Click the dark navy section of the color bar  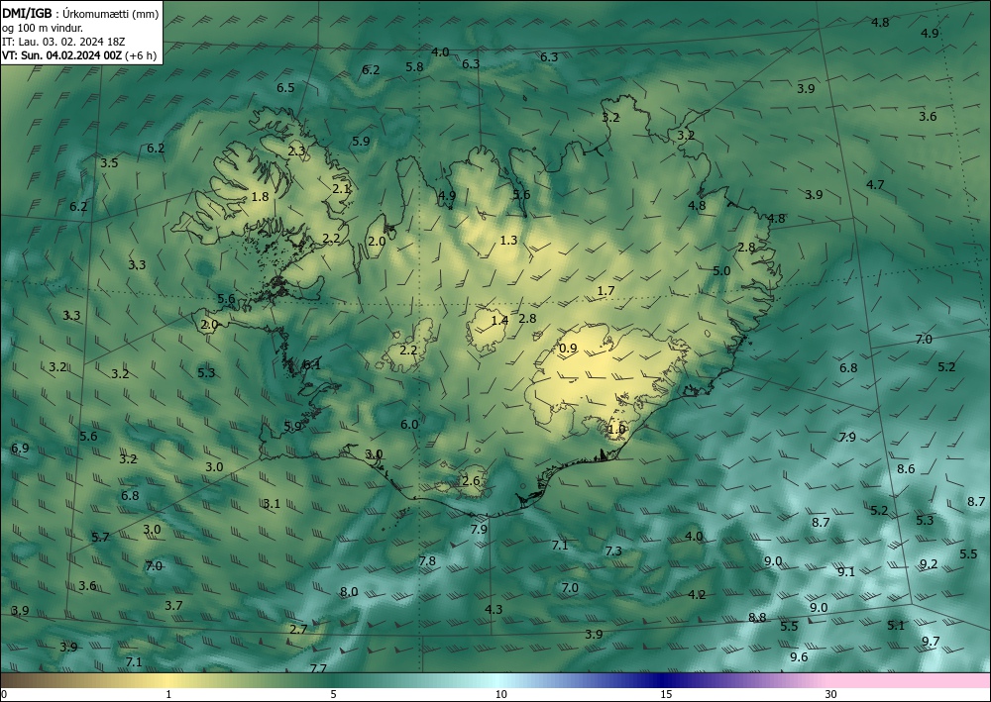[x=664, y=680]
